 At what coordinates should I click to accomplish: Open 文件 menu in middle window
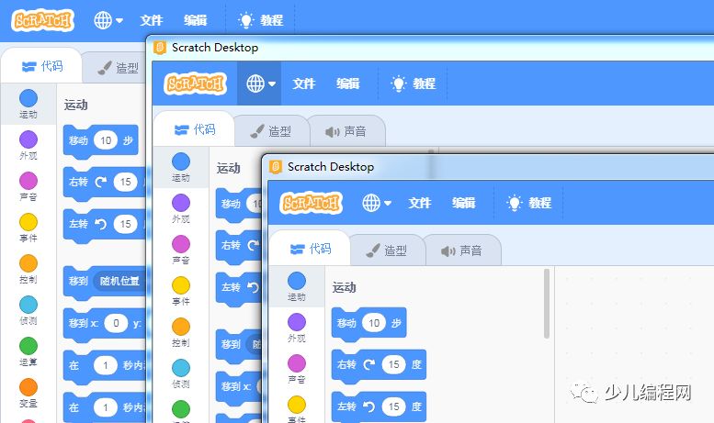point(304,83)
